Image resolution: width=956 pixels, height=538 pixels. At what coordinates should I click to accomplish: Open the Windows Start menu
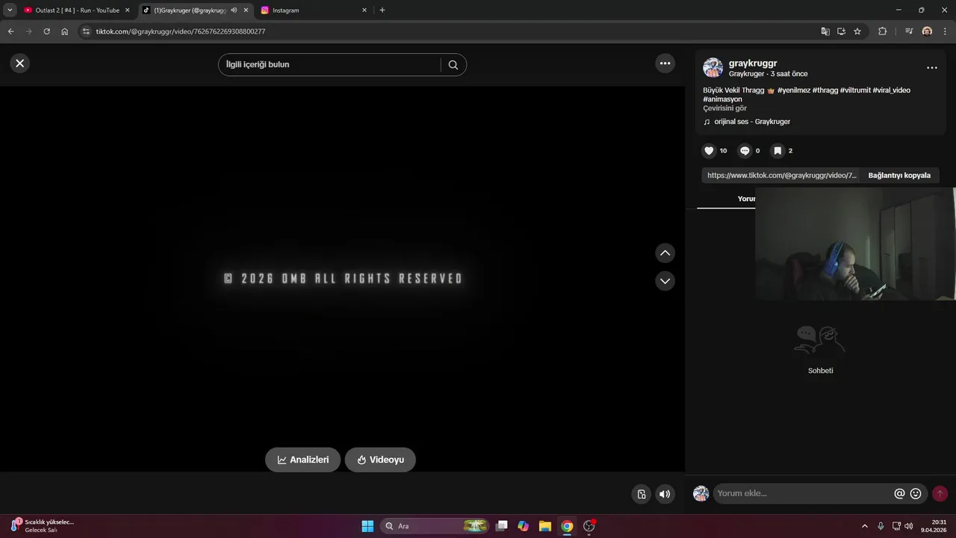click(x=367, y=526)
